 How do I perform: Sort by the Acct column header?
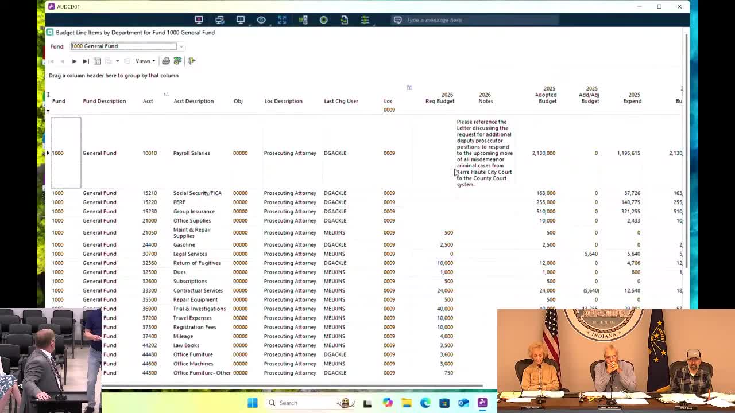pos(148,101)
